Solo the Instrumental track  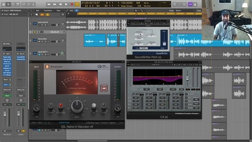pyautogui.click(x=42, y=25)
